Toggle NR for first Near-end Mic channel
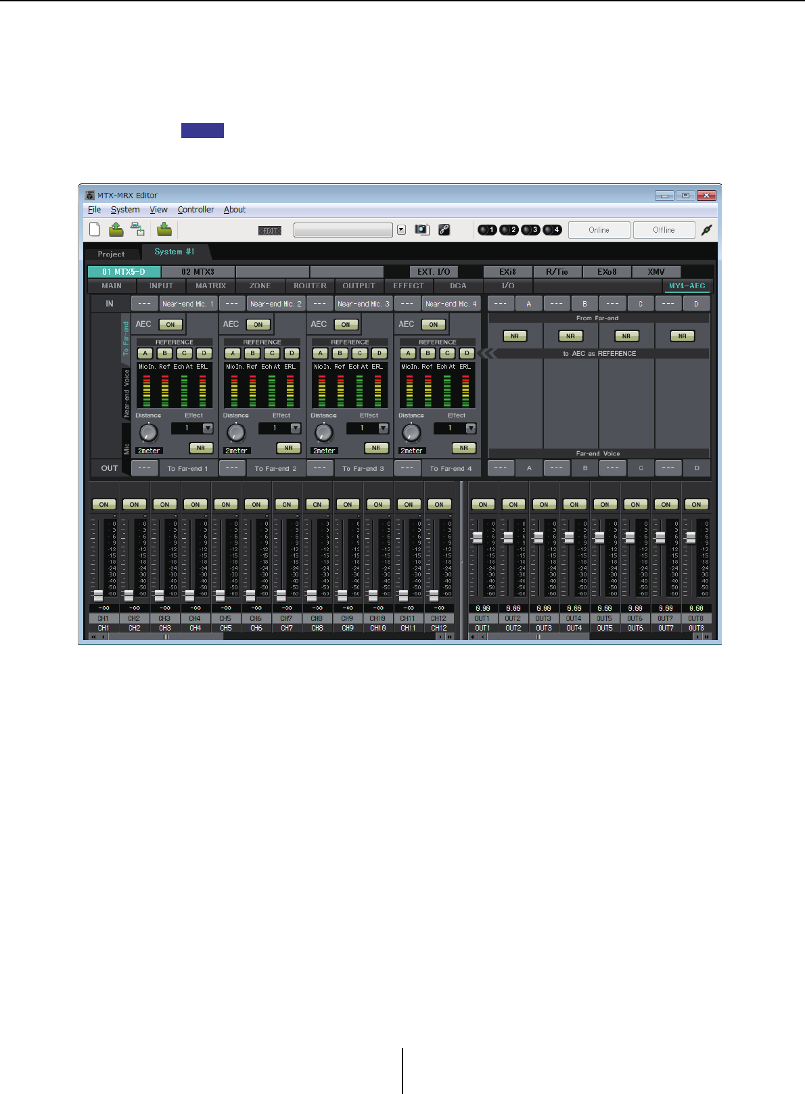This screenshot has height=1094, width=805. pyautogui.click(x=201, y=448)
